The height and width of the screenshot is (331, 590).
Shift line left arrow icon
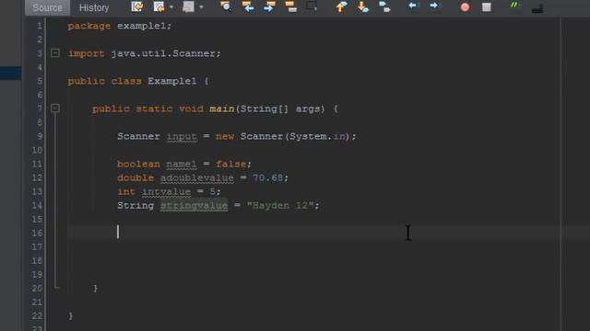coord(413,6)
